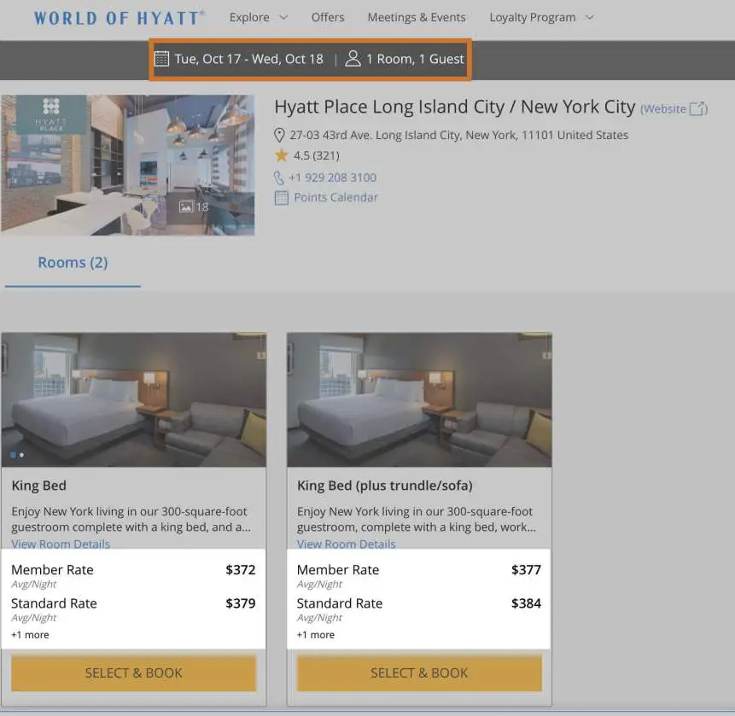The image size is (735, 716).
Task: Expand +1 more rates for trundle/sofa room
Action: tap(316, 635)
